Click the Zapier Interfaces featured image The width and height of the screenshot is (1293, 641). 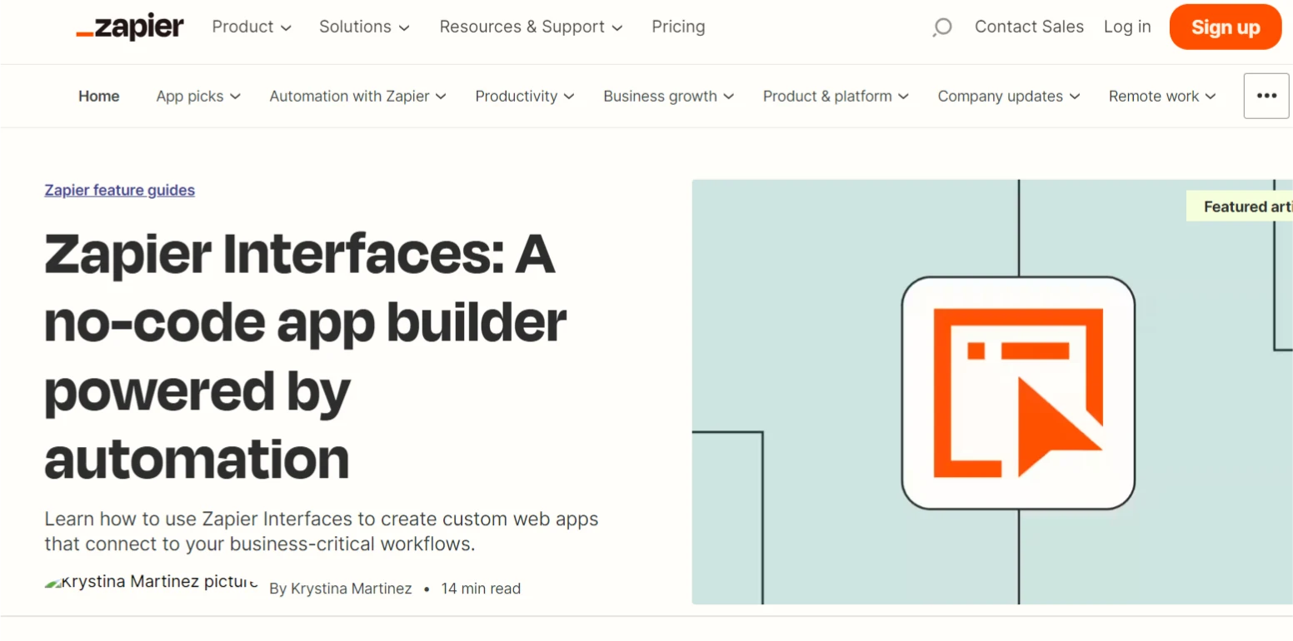tap(992, 391)
